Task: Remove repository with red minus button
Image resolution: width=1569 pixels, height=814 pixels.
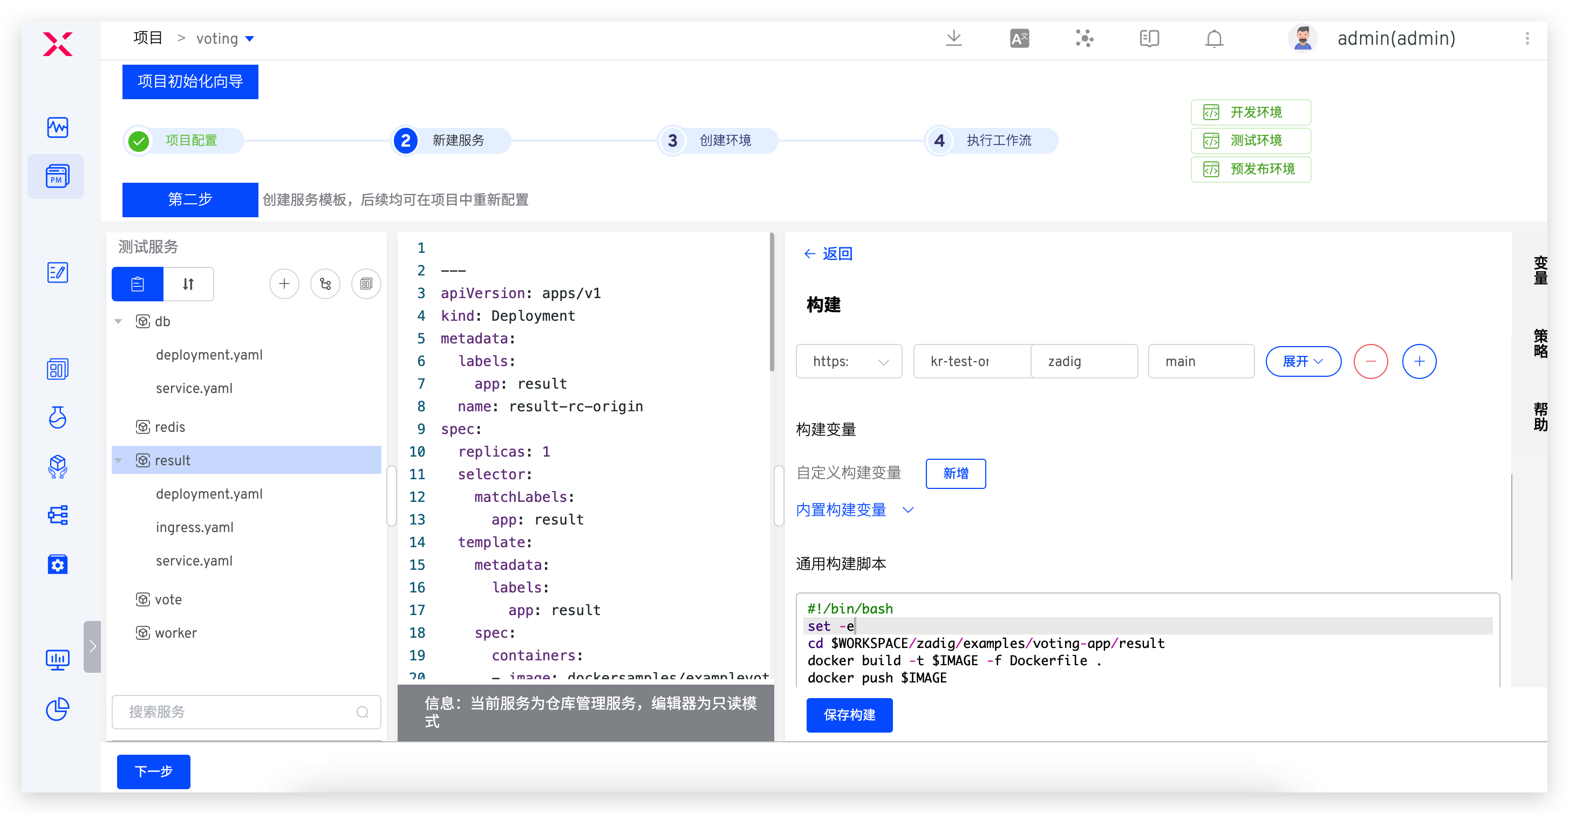Action: 1370,361
